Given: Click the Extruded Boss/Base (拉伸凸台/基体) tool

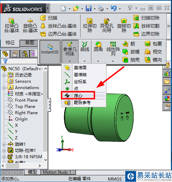Looking at the screenshot, I should point(12,26).
